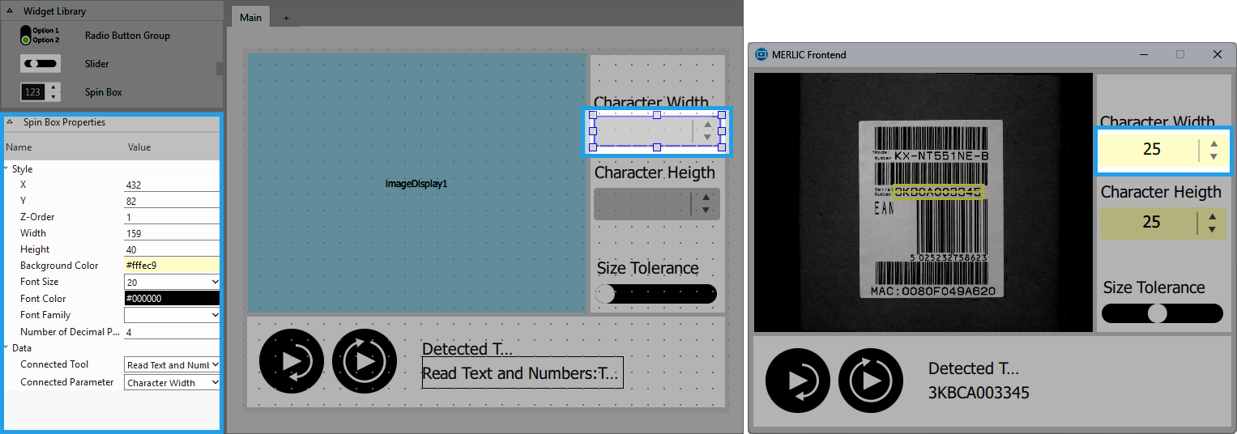The height and width of the screenshot is (434, 1237).
Task: Select the right run button widget on designer canvas
Action: (365, 361)
